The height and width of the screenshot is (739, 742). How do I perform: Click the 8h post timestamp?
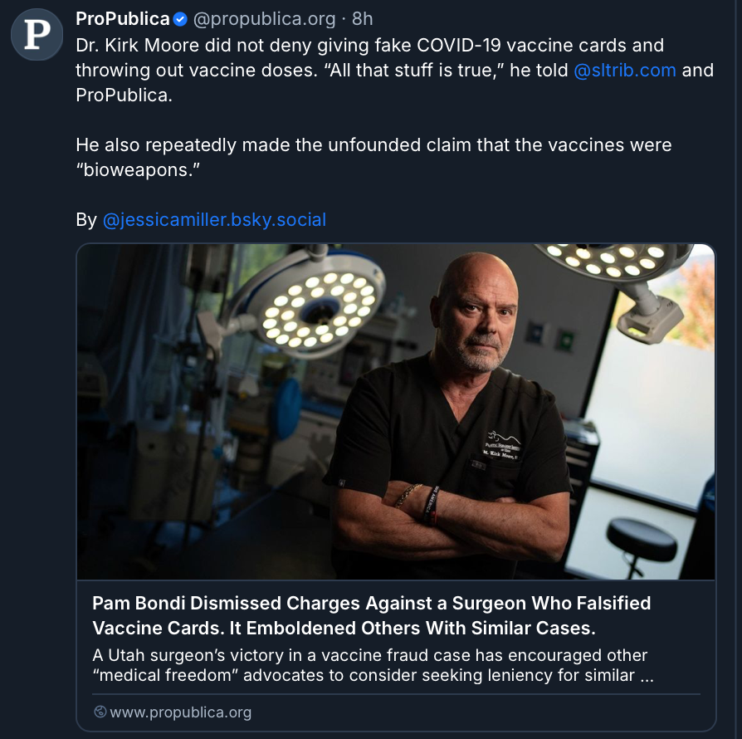[x=363, y=19]
